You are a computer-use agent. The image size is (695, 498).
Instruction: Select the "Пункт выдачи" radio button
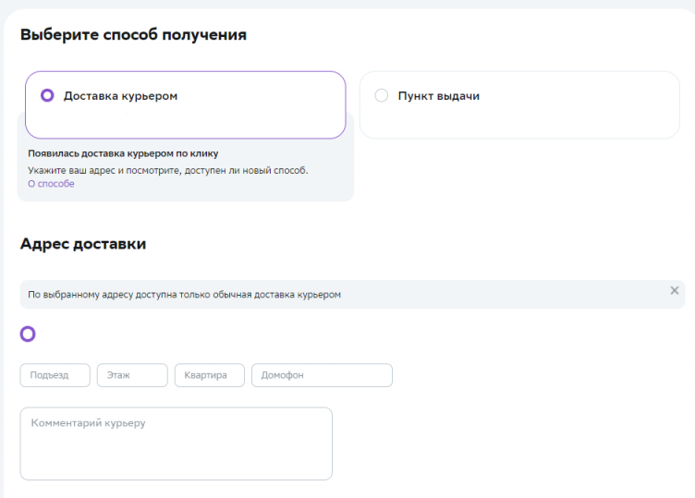pyautogui.click(x=382, y=95)
